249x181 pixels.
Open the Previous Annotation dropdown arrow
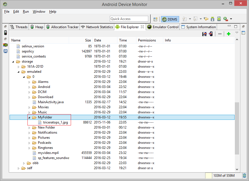pyautogui.click(x=201, y=19)
